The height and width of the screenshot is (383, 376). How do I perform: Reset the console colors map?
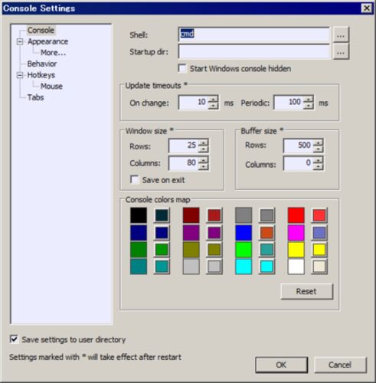point(306,291)
